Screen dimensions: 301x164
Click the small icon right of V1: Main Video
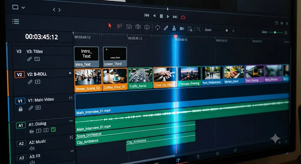coord(71,98)
